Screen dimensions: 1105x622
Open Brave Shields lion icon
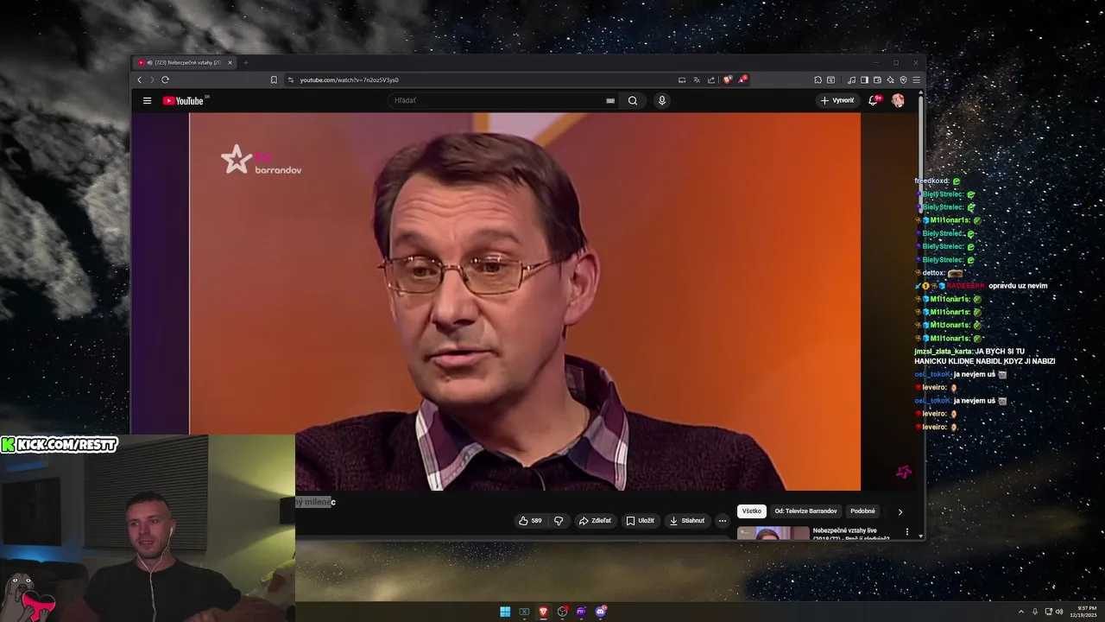pyautogui.click(x=728, y=79)
